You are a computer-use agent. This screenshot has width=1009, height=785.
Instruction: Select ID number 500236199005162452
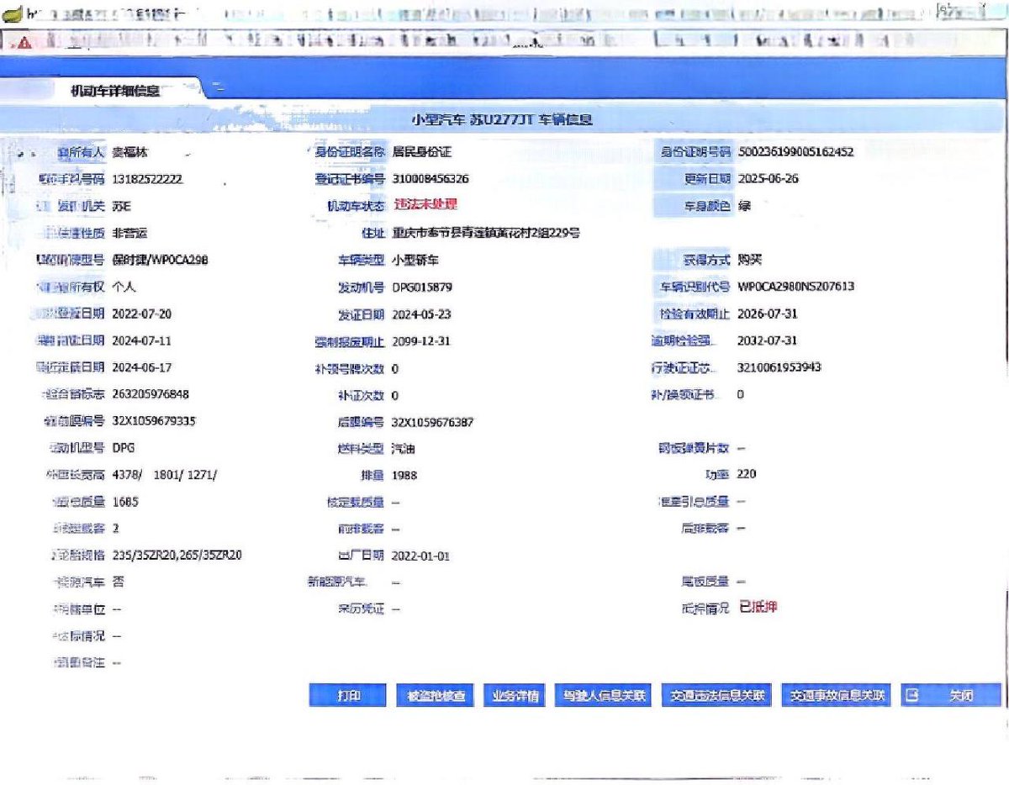point(795,152)
